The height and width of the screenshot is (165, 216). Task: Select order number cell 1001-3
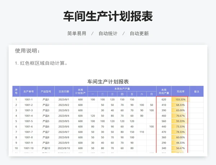[x=28, y=110]
